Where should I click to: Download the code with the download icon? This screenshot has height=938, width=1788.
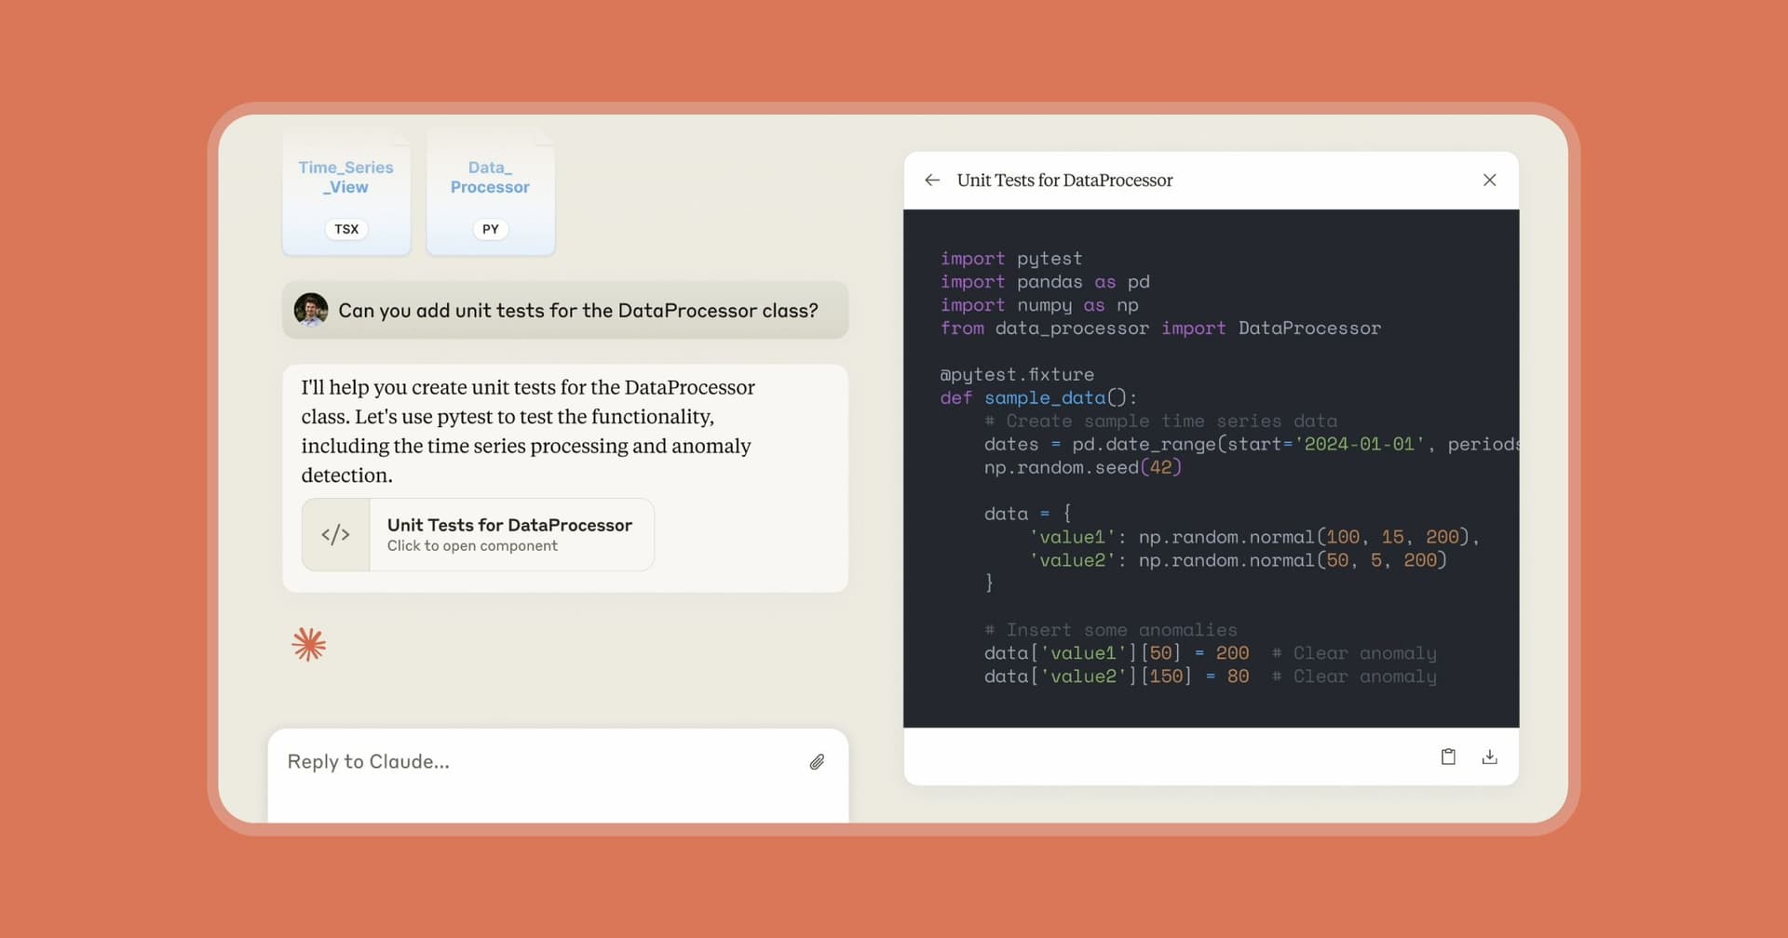(1490, 757)
